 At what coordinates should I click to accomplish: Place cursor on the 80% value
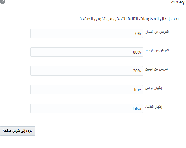click(x=137, y=52)
